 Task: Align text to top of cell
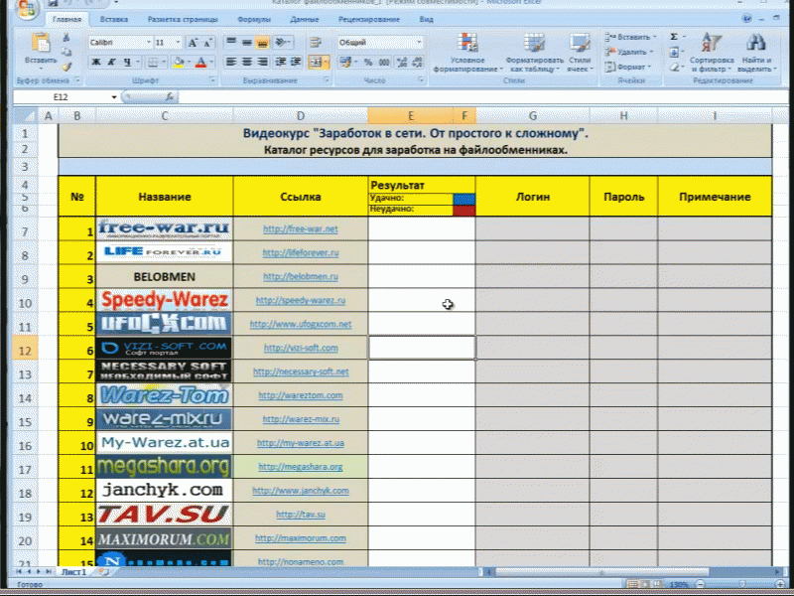click(x=231, y=42)
